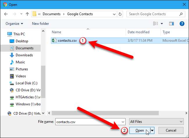This screenshot has height=138, width=189.
Task: Sort by Date modified column
Action: point(138,32)
